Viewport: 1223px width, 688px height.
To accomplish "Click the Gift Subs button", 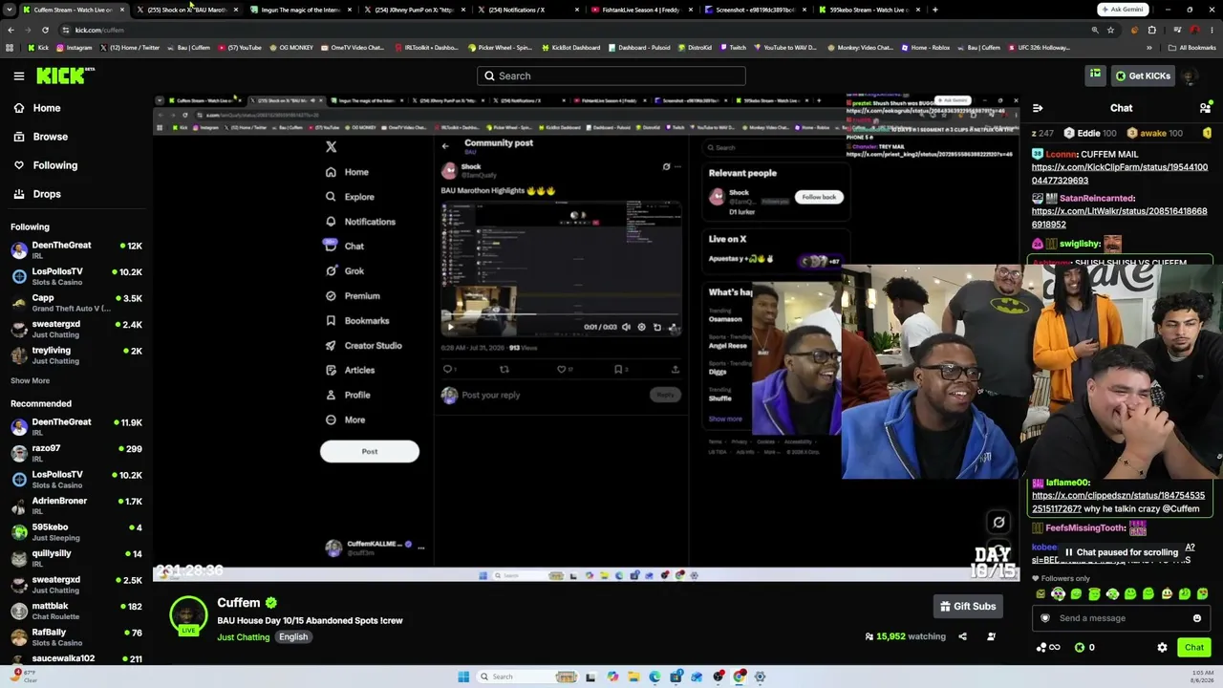I will coord(968,606).
